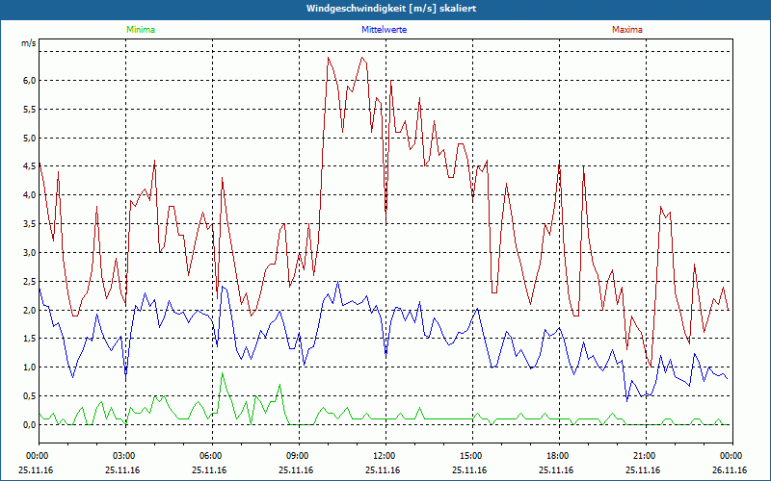The height and width of the screenshot is (481, 771).
Task: Click the 12:00 time label
Action: click(385, 456)
